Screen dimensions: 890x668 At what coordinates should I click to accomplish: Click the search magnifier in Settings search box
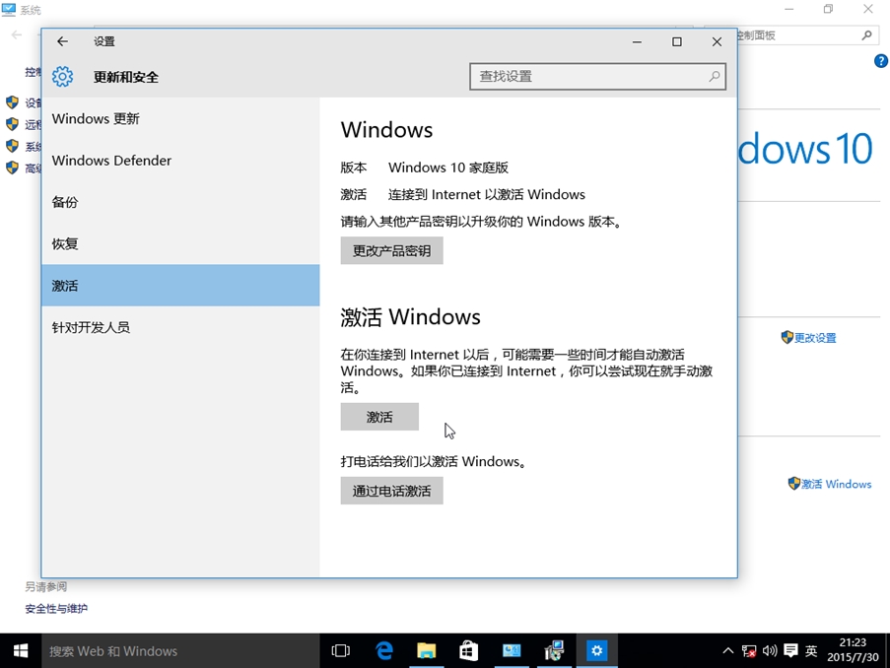pyautogui.click(x=715, y=76)
